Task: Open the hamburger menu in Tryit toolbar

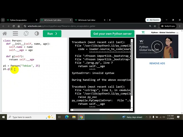Action: click(x=15, y=34)
